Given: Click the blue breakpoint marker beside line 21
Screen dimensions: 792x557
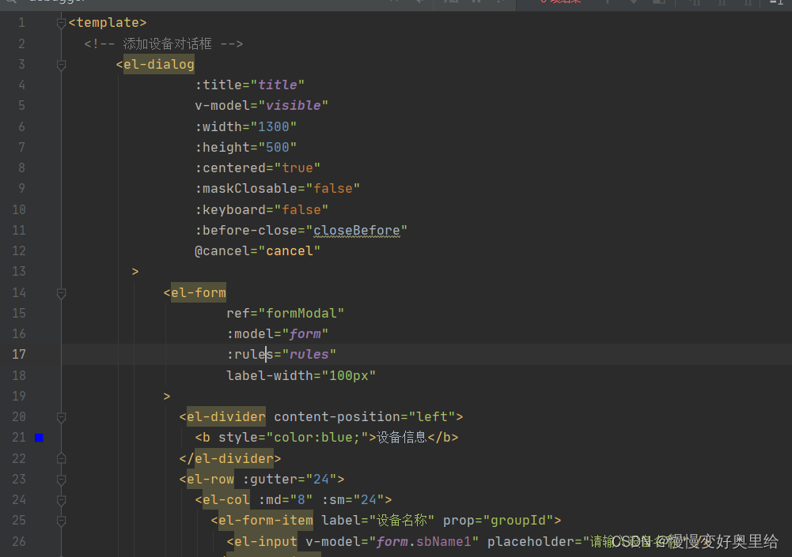Looking at the screenshot, I should click(x=38, y=437).
